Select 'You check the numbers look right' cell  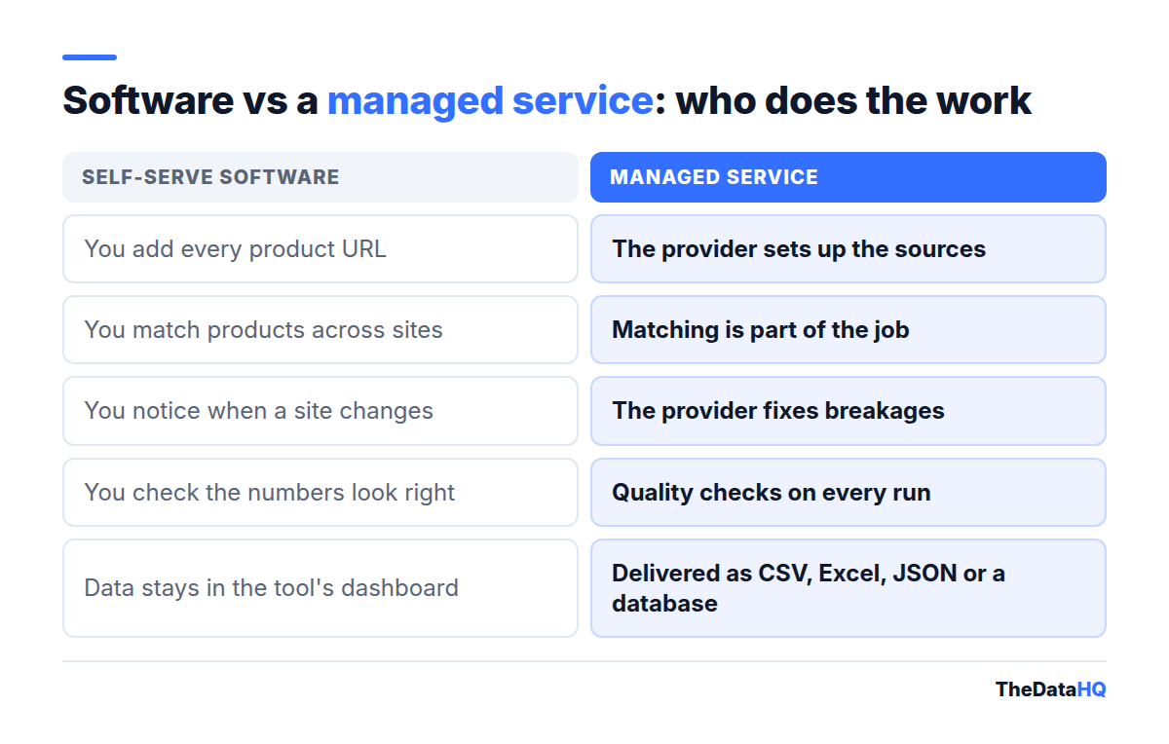[x=321, y=492]
